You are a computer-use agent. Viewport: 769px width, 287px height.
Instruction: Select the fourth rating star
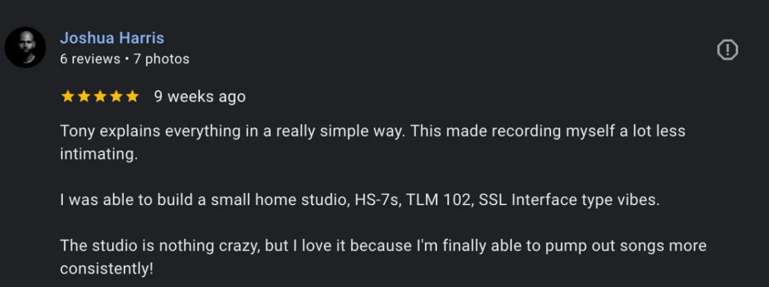[115, 97]
